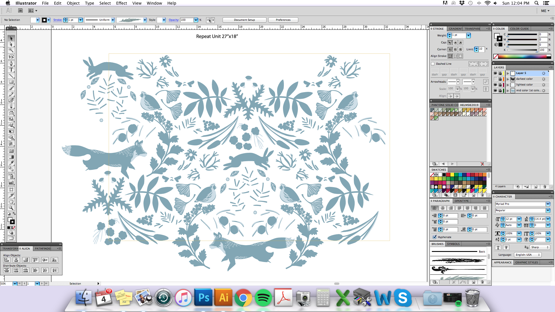Open the Myriad Pro font dropdown
The image size is (555, 312).
548,204
